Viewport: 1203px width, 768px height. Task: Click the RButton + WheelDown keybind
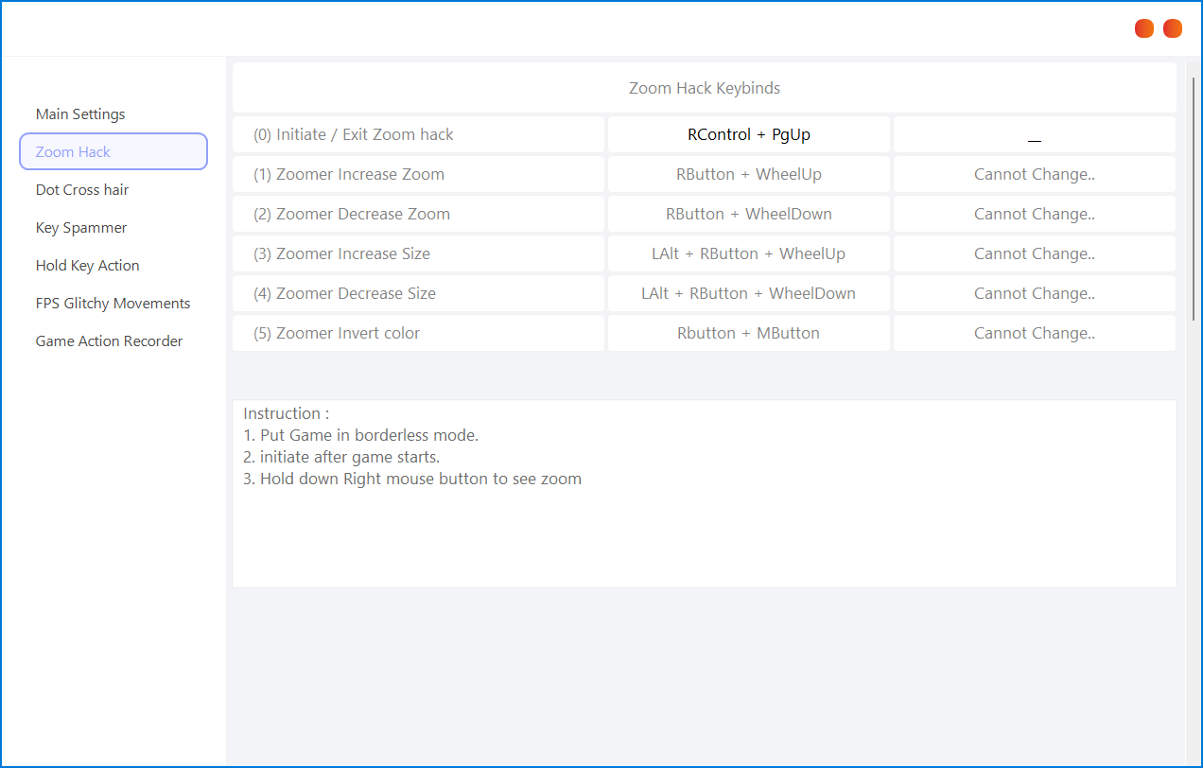(748, 214)
